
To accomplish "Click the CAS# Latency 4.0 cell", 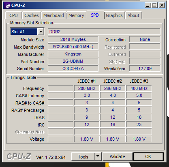I will click(x=113, y=95).
